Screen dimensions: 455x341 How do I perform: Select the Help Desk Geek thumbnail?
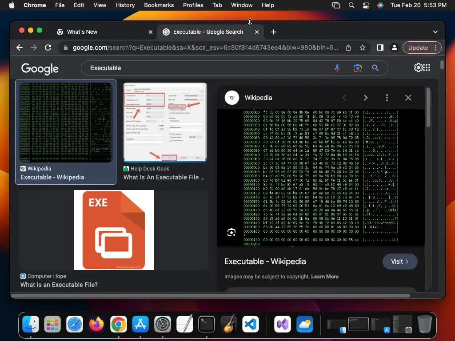165,122
